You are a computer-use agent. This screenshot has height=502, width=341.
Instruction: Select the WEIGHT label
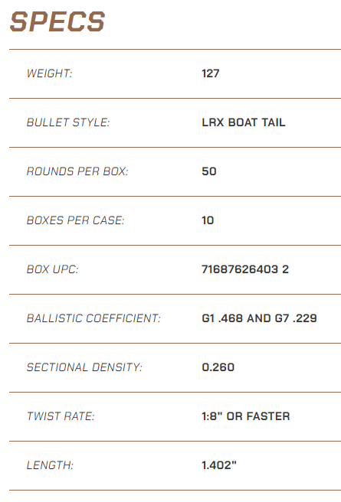pyautogui.click(x=50, y=73)
